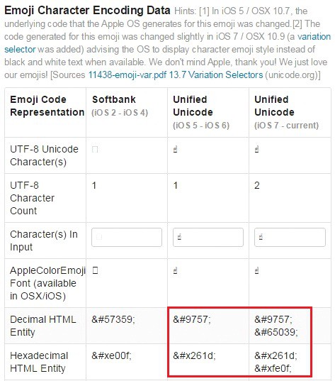The width and height of the screenshot is (335, 381).
Task: Click the iOS 5-6 AppleColorEmoji font glyph
Action: [176, 270]
